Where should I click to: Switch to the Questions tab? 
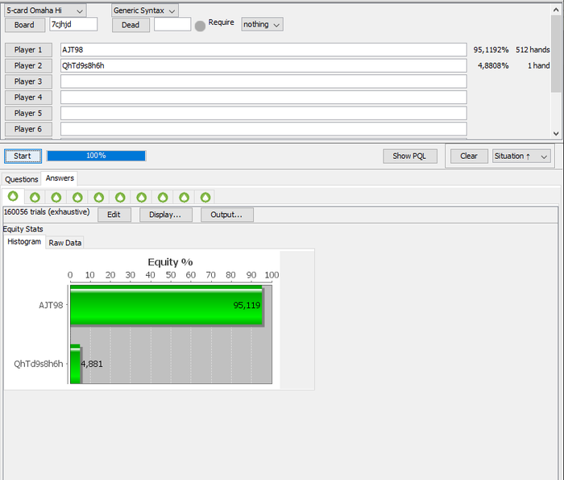tap(22, 179)
